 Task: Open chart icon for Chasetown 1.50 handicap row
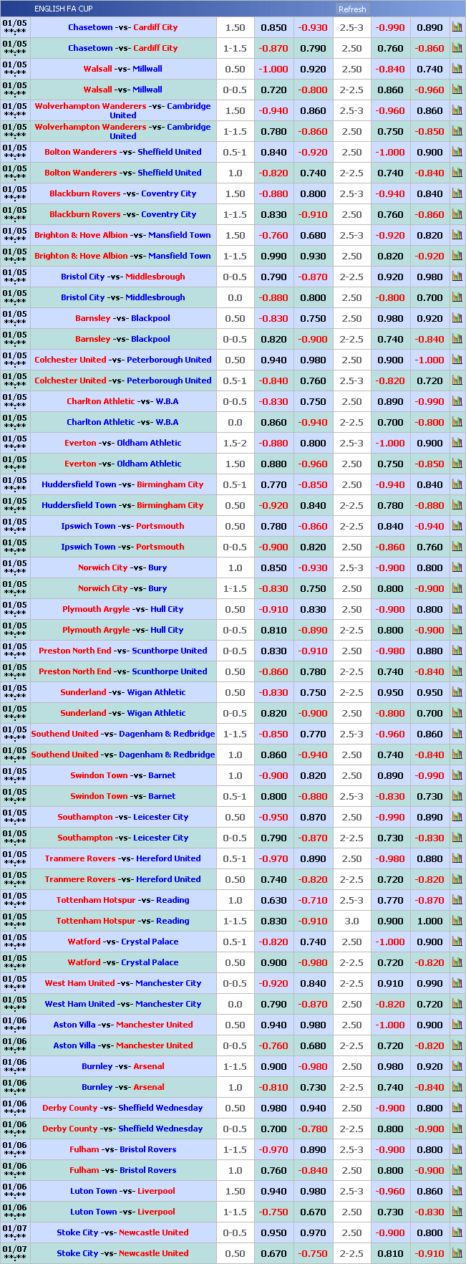[457, 27]
